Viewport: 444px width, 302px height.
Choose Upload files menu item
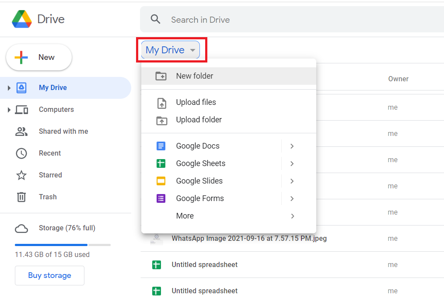click(228, 102)
